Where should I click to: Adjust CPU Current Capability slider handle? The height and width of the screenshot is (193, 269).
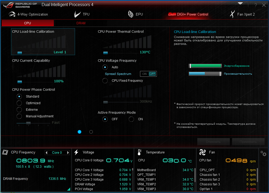point(20,82)
